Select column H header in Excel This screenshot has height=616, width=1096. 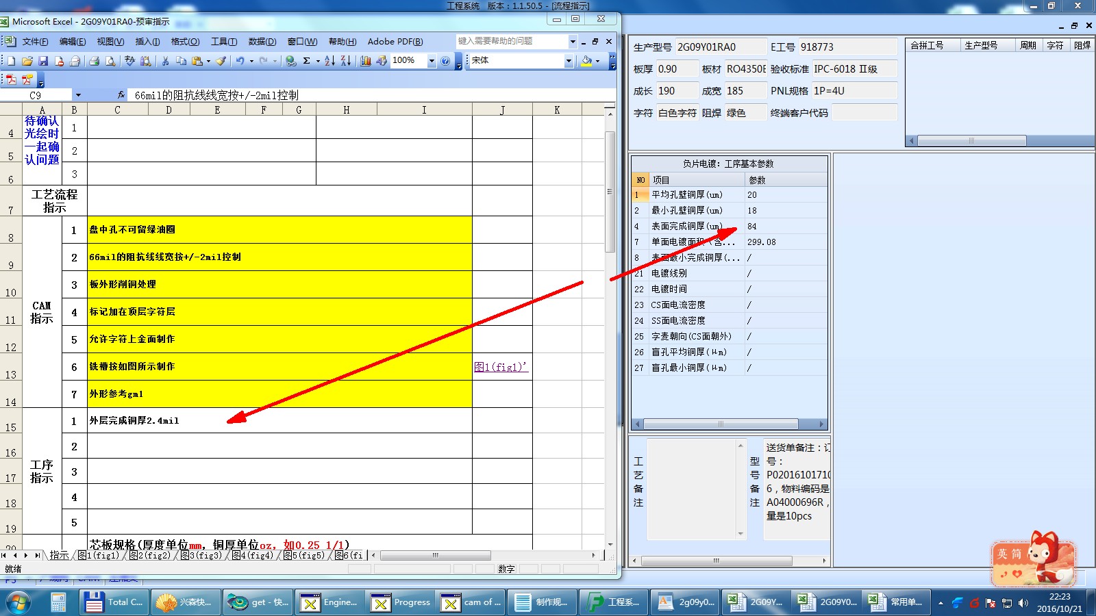pos(346,110)
